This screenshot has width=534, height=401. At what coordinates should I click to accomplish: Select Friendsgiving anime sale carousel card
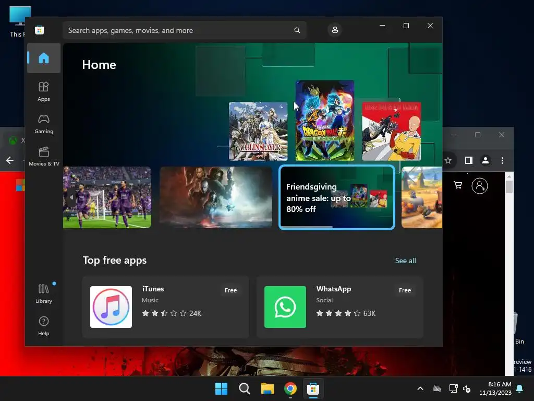coord(337,197)
